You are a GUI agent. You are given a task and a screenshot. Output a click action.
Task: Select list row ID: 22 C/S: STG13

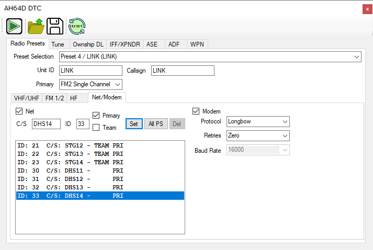tap(100, 154)
